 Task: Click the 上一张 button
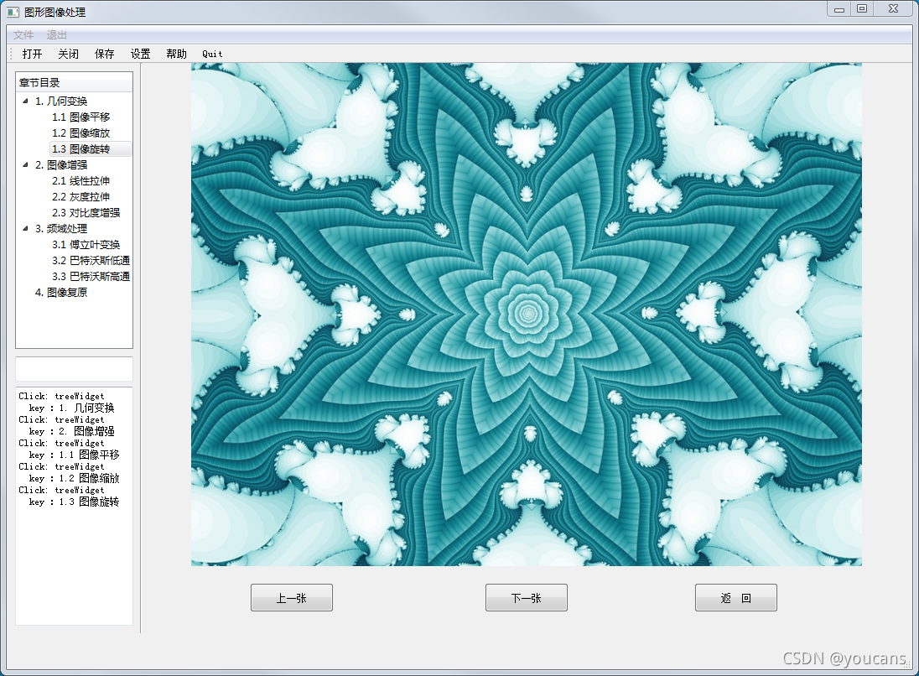(292, 597)
